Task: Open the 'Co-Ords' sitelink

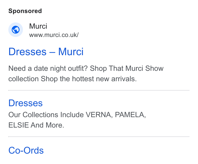Action: 26,150
